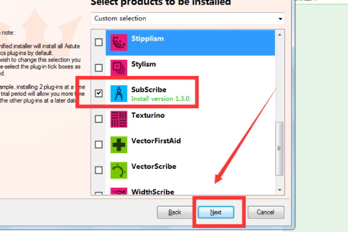This screenshot has height=232, width=348.
Task: Check the VectorScribe checkbox
Action: click(x=99, y=171)
